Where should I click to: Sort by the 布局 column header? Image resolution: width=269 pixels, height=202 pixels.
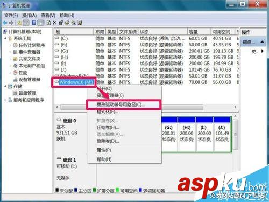100,32
